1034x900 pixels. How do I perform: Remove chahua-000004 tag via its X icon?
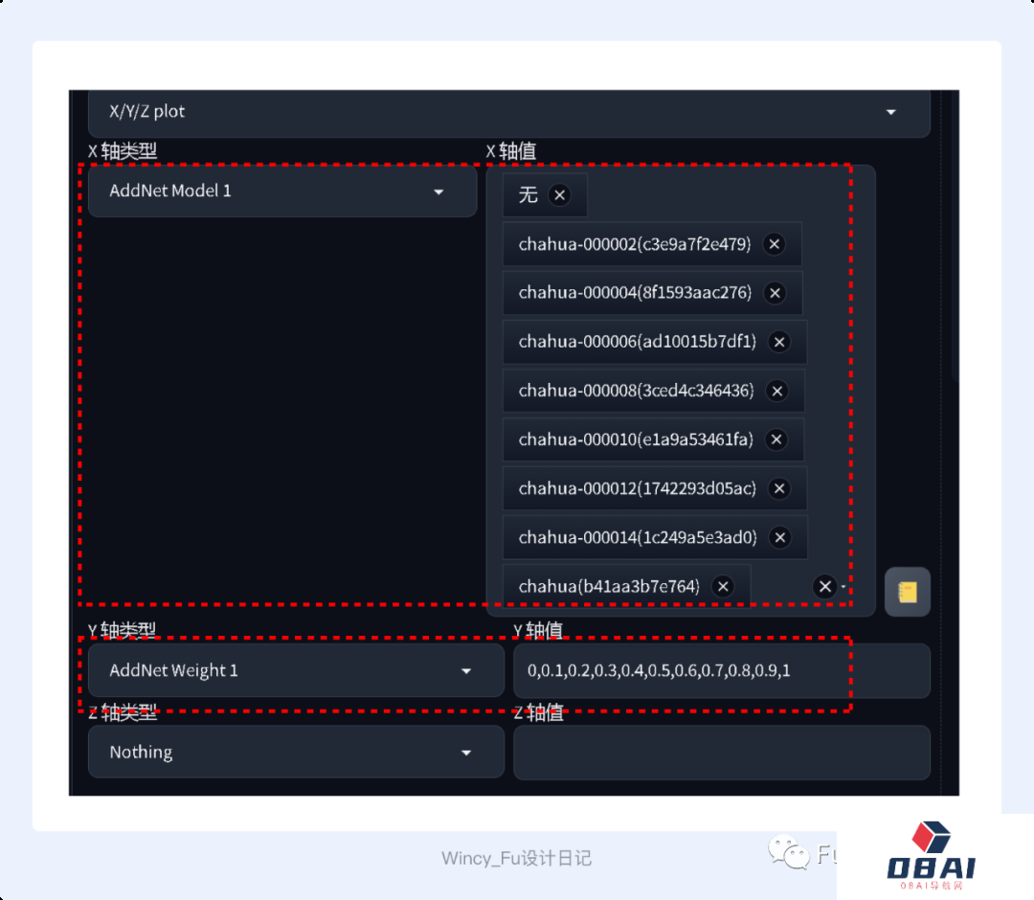[x=775, y=293]
